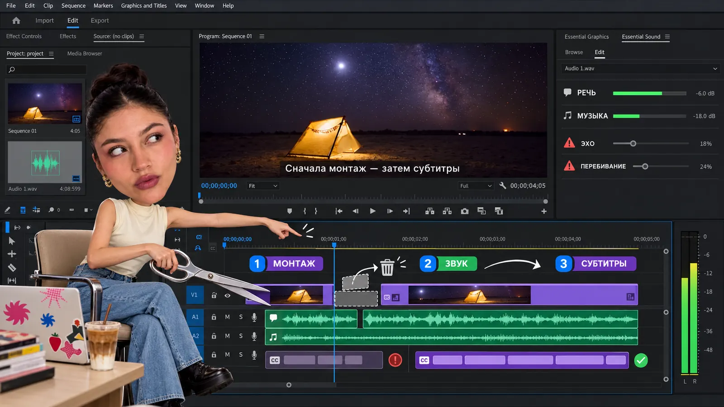Switch to the Media Browser tab
This screenshot has width=724, height=407.
(x=85, y=53)
